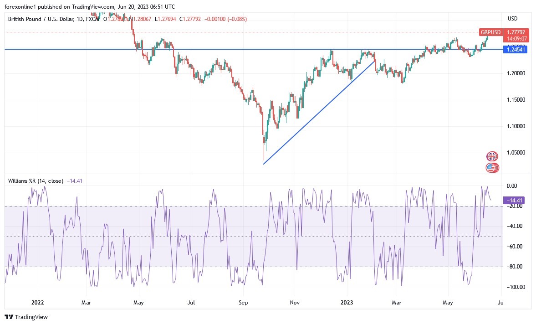The image size is (536, 325).
Task: Click the TradingView logo
Action: tap(26, 317)
